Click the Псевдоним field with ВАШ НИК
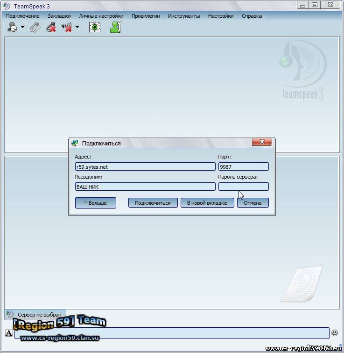Viewport: 344px width, 353px height. click(145, 187)
